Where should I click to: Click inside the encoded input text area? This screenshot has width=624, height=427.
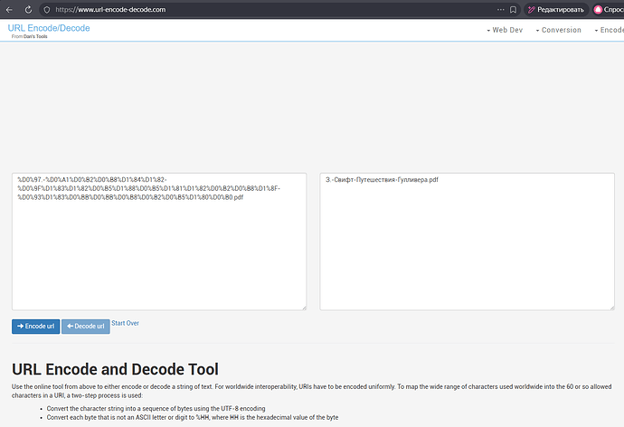click(159, 253)
